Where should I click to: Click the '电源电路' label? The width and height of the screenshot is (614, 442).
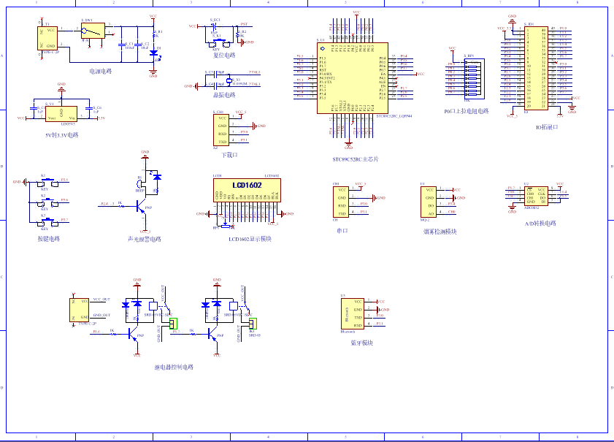101,72
